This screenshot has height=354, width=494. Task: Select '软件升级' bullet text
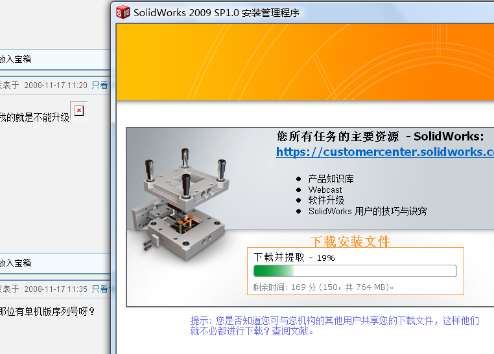tap(326, 200)
